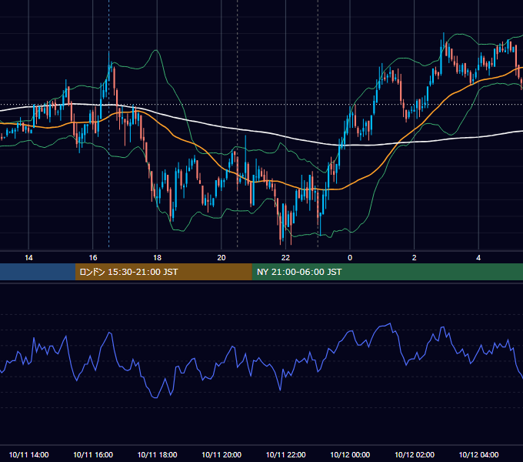Select the 20 hour axis label
The image size is (523, 462).
pyautogui.click(x=222, y=258)
